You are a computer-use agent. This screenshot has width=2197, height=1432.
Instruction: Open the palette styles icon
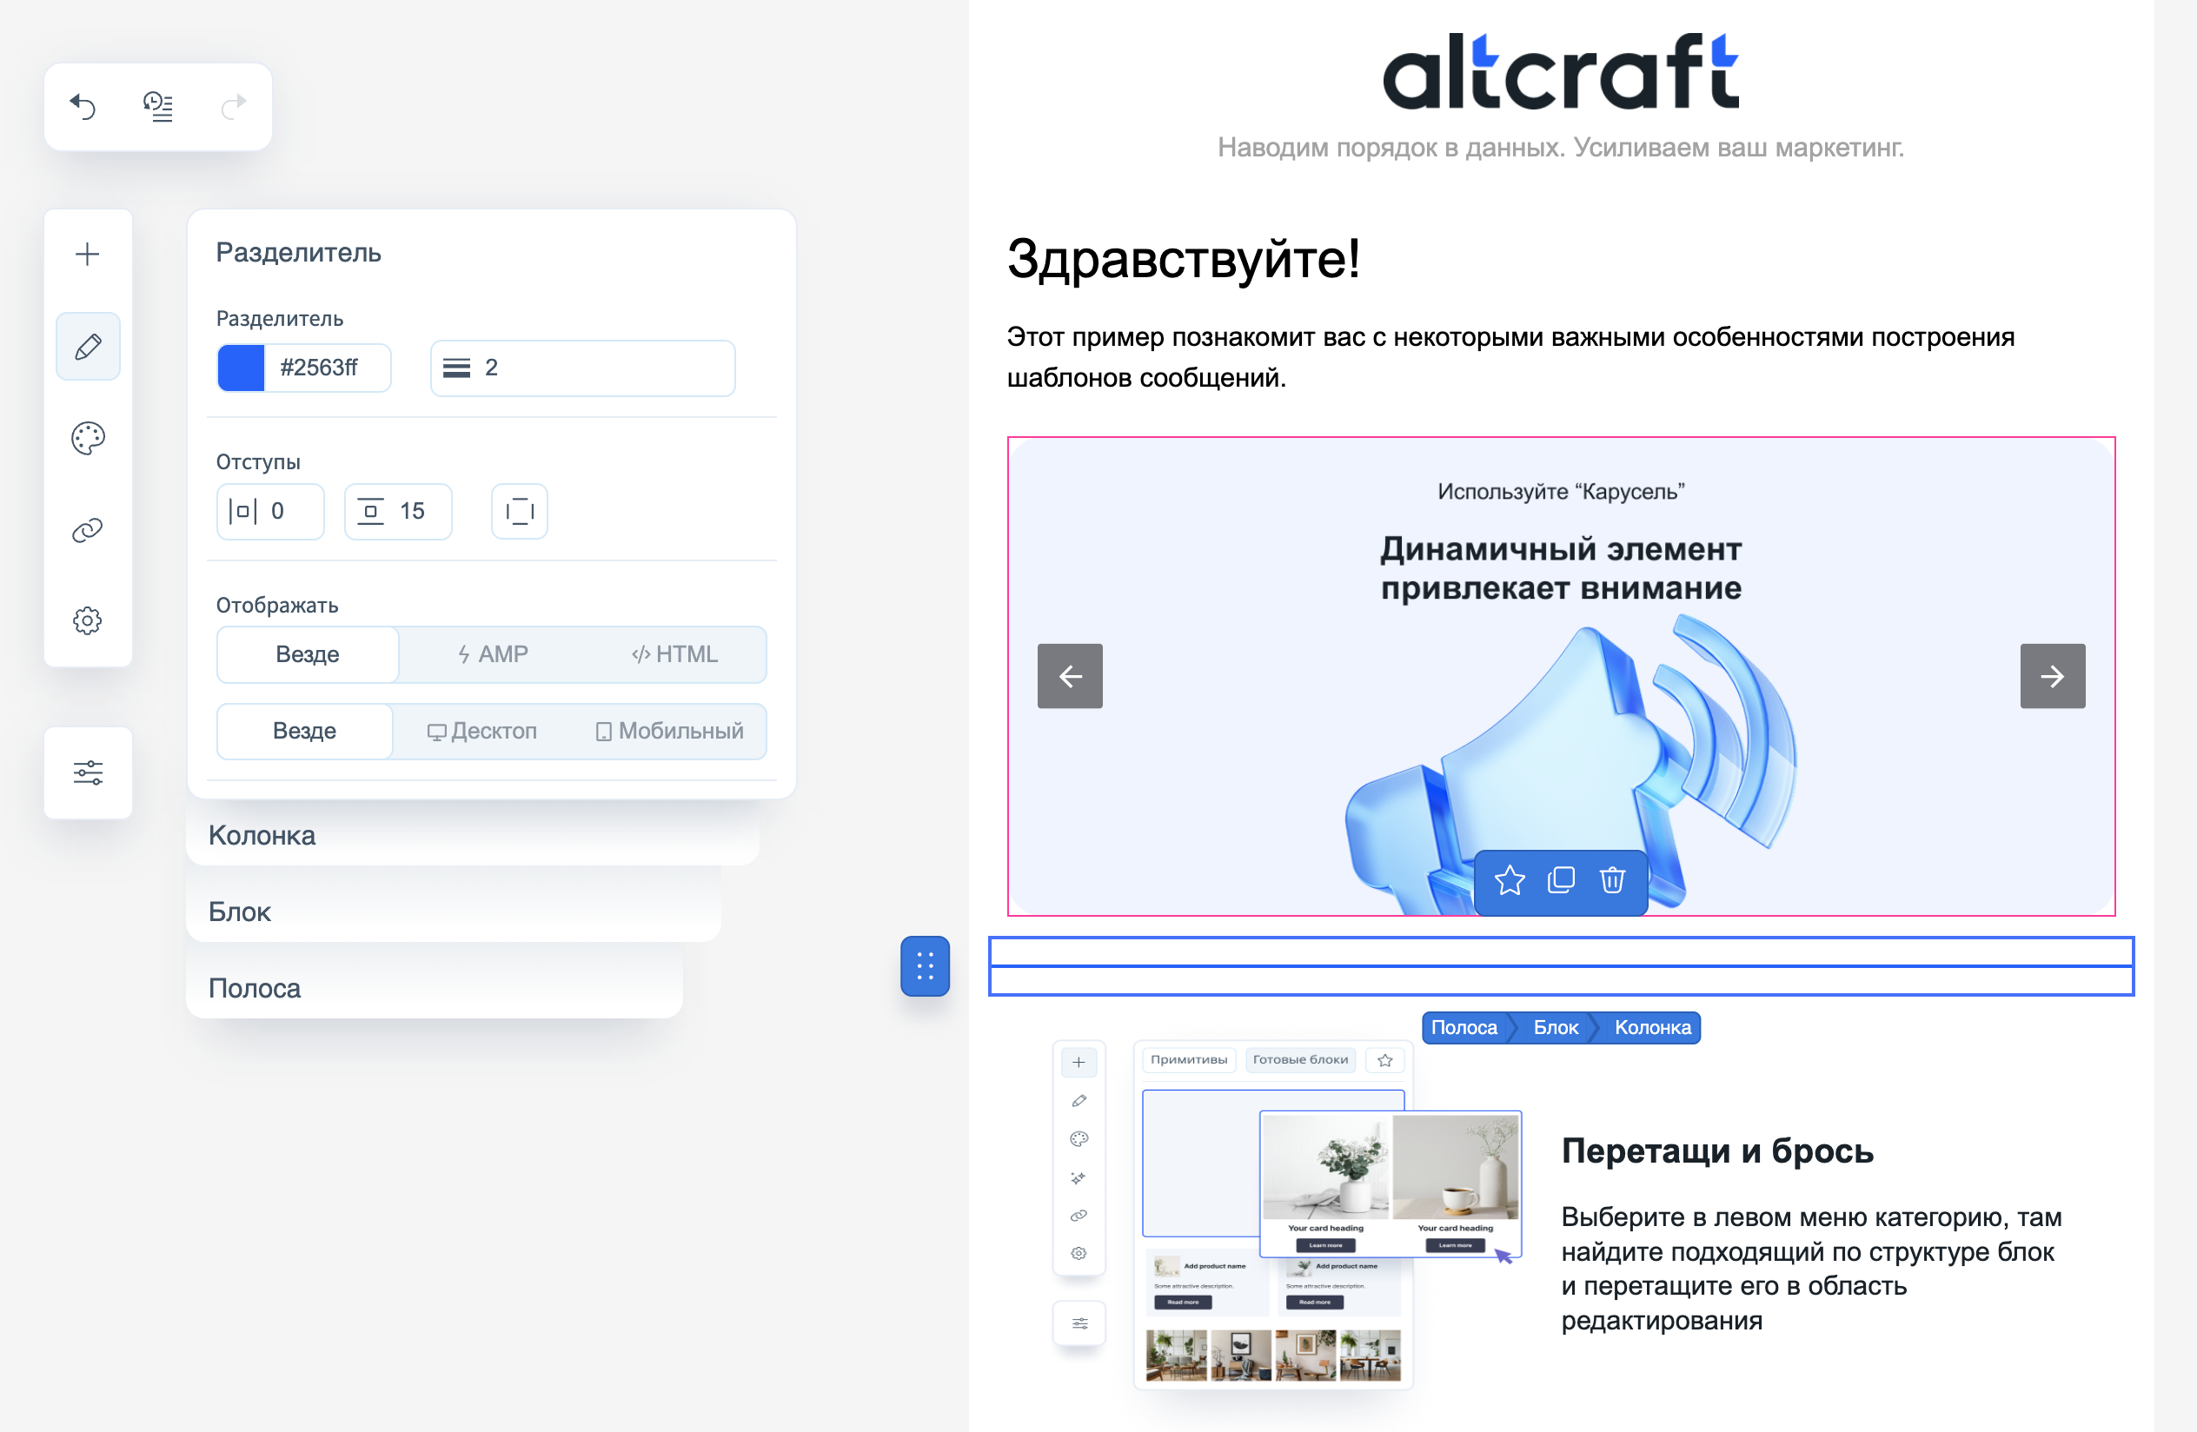click(88, 438)
